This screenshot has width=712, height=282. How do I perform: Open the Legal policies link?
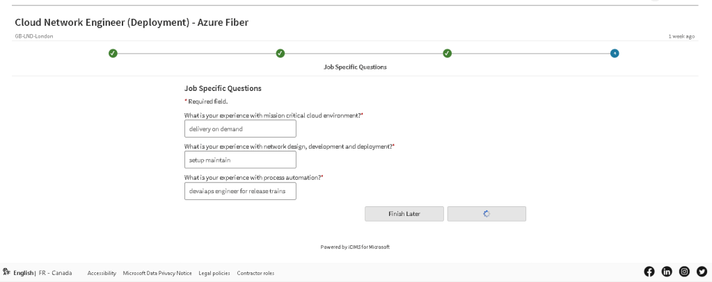point(214,274)
